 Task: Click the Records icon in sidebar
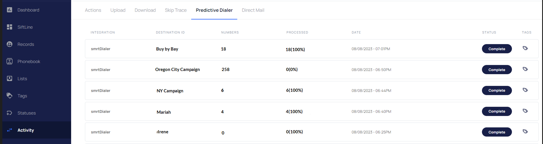(x=10, y=44)
